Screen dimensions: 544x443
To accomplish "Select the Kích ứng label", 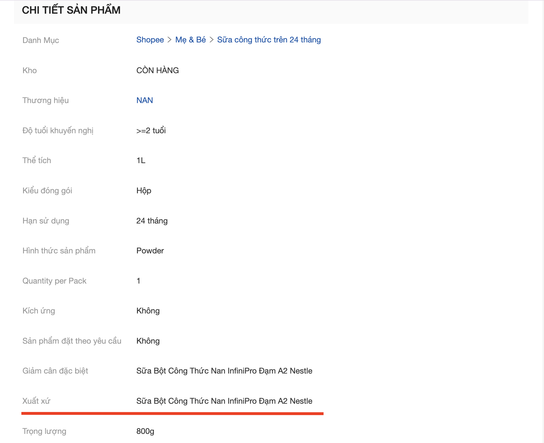I will (39, 311).
